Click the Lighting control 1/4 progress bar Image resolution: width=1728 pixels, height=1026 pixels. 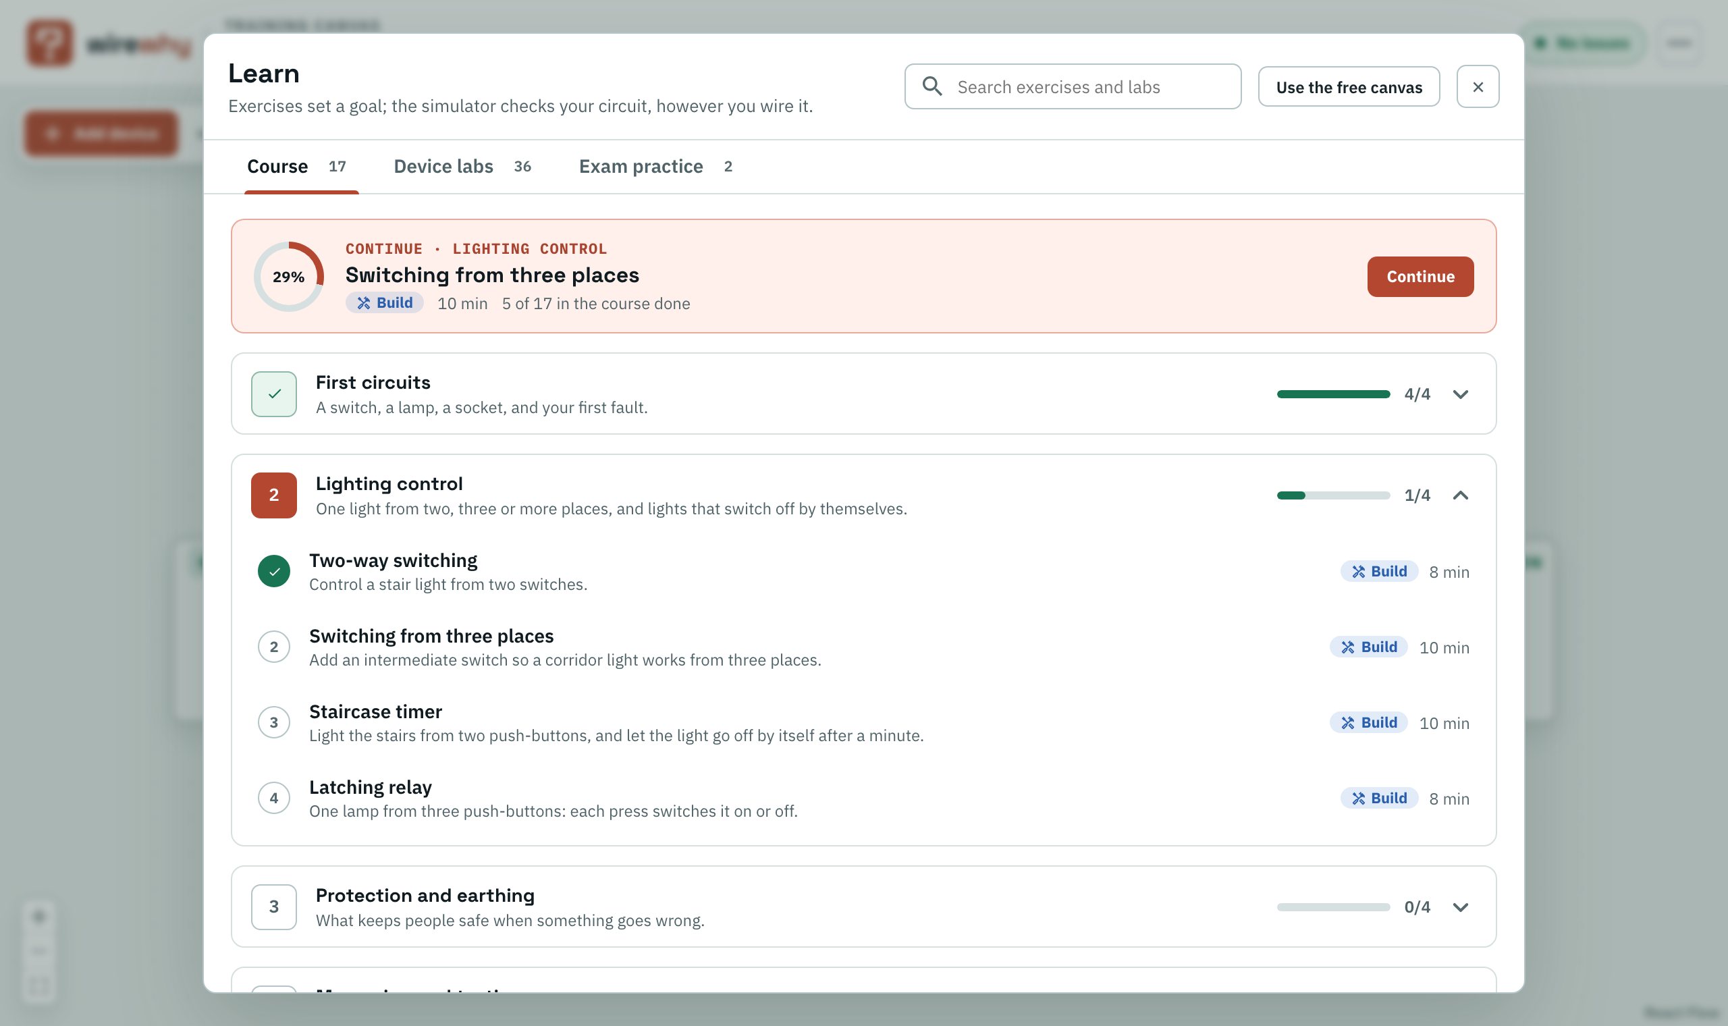pos(1332,495)
